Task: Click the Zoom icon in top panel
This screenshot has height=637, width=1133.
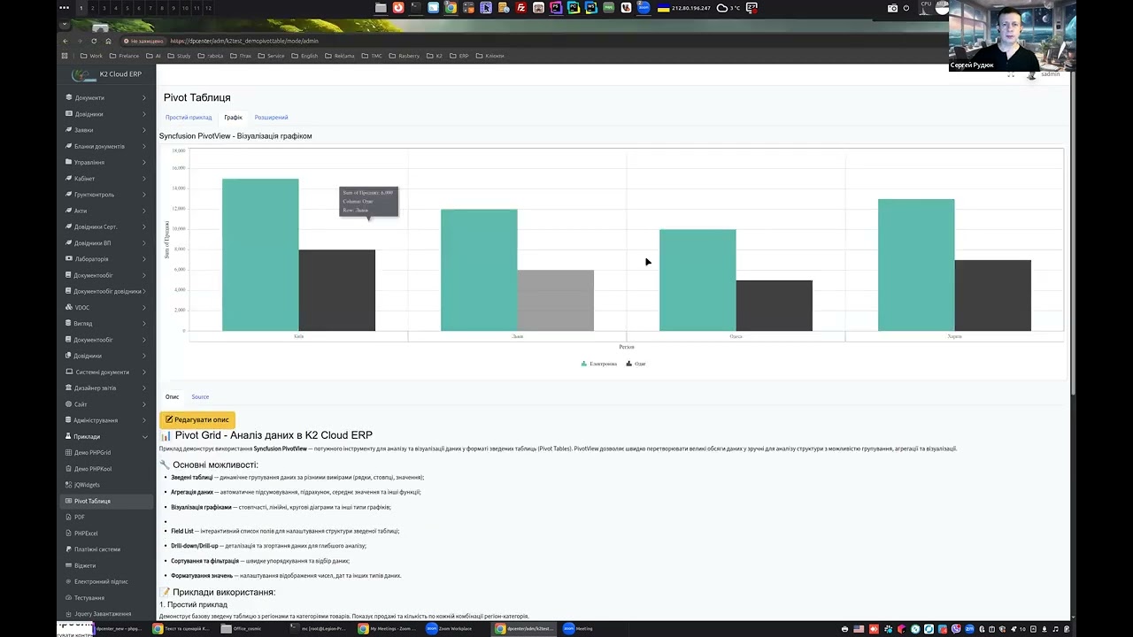Action: [x=644, y=8]
